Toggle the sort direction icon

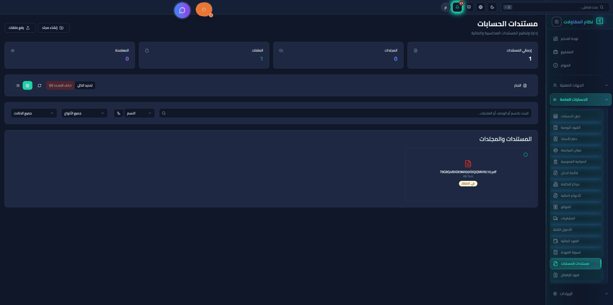tap(119, 113)
